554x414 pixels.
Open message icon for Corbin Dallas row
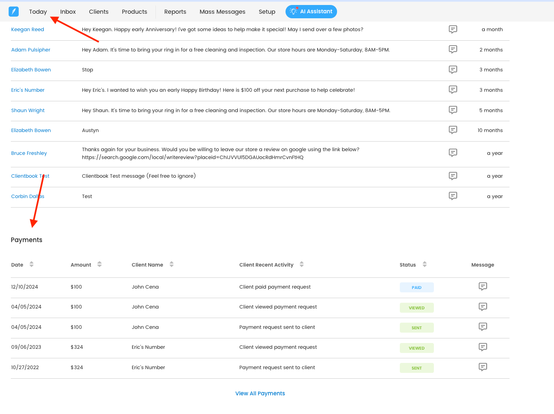tap(453, 196)
